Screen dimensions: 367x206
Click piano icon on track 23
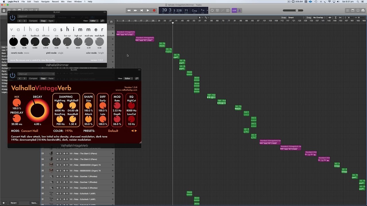(x=51, y=154)
